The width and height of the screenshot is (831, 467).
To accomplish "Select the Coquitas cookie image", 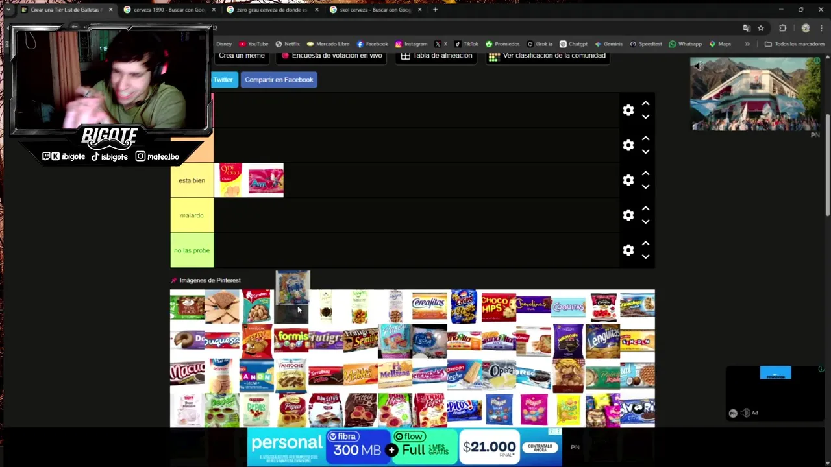I will coord(568,307).
